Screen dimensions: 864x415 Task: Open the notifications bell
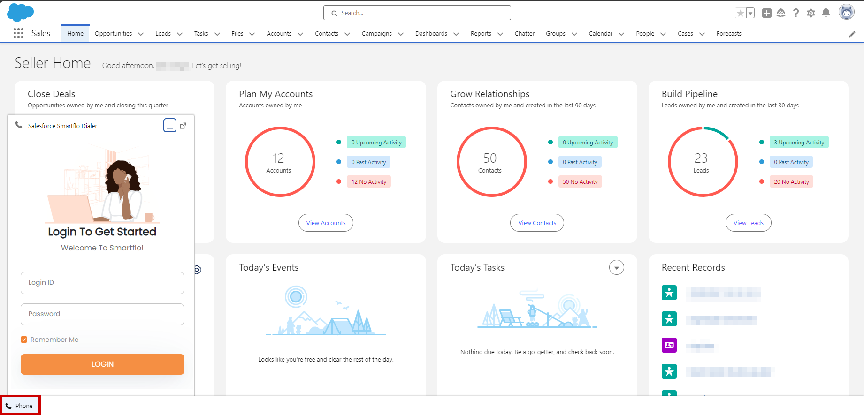point(826,13)
